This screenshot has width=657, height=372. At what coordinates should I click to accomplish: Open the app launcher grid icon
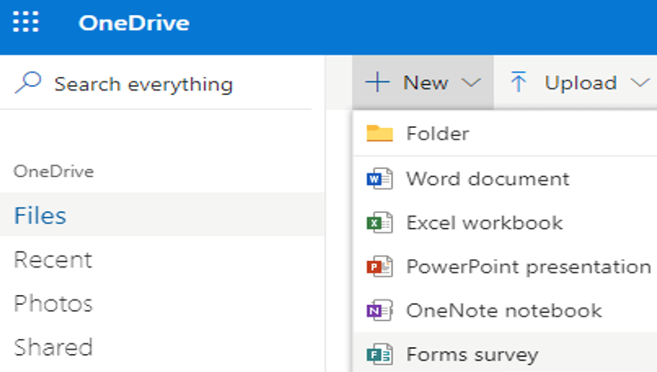(26, 21)
